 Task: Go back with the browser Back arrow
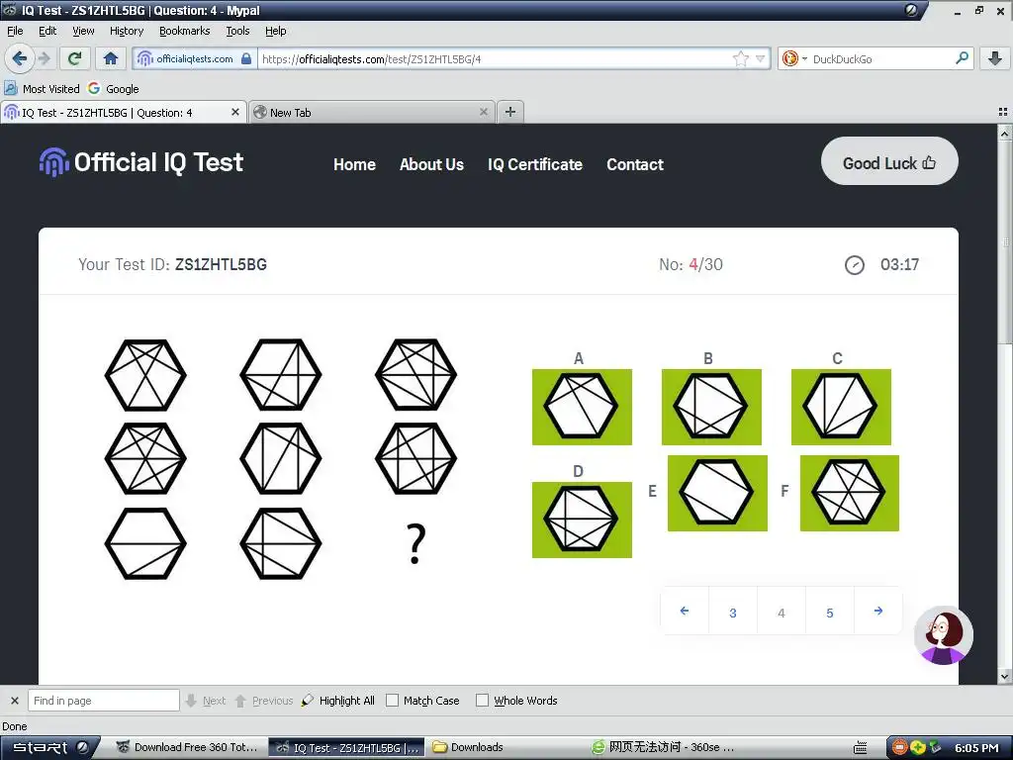pyautogui.click(x=20, y=58)
